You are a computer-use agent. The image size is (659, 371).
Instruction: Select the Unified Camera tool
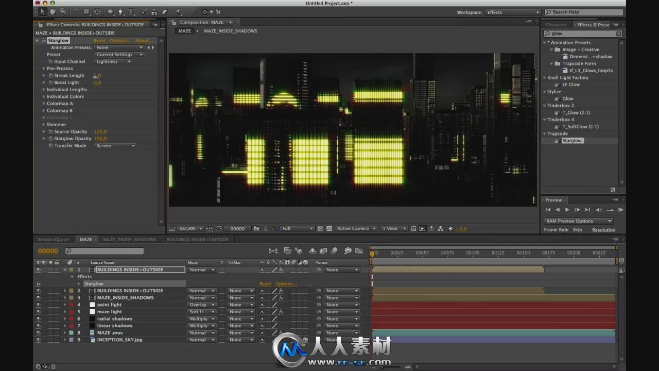click(x=87, y=11)
